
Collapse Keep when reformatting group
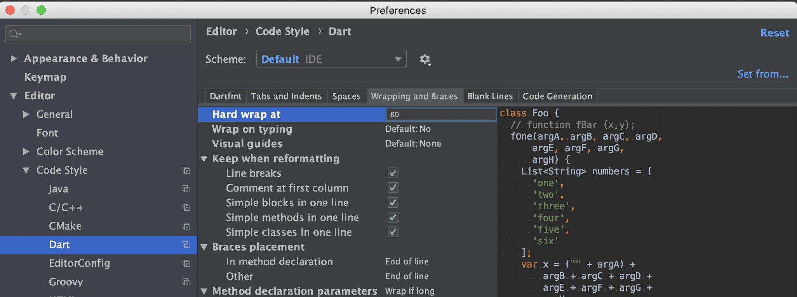pos(204,159)
